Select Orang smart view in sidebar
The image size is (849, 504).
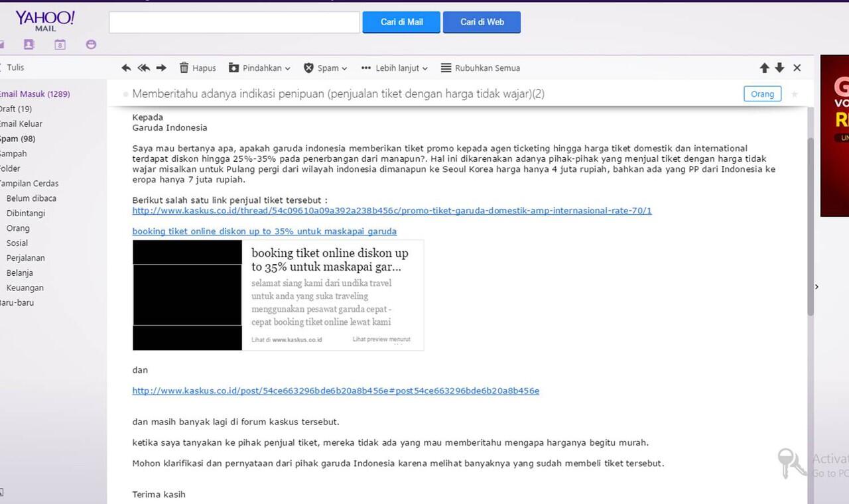point(18,228)
